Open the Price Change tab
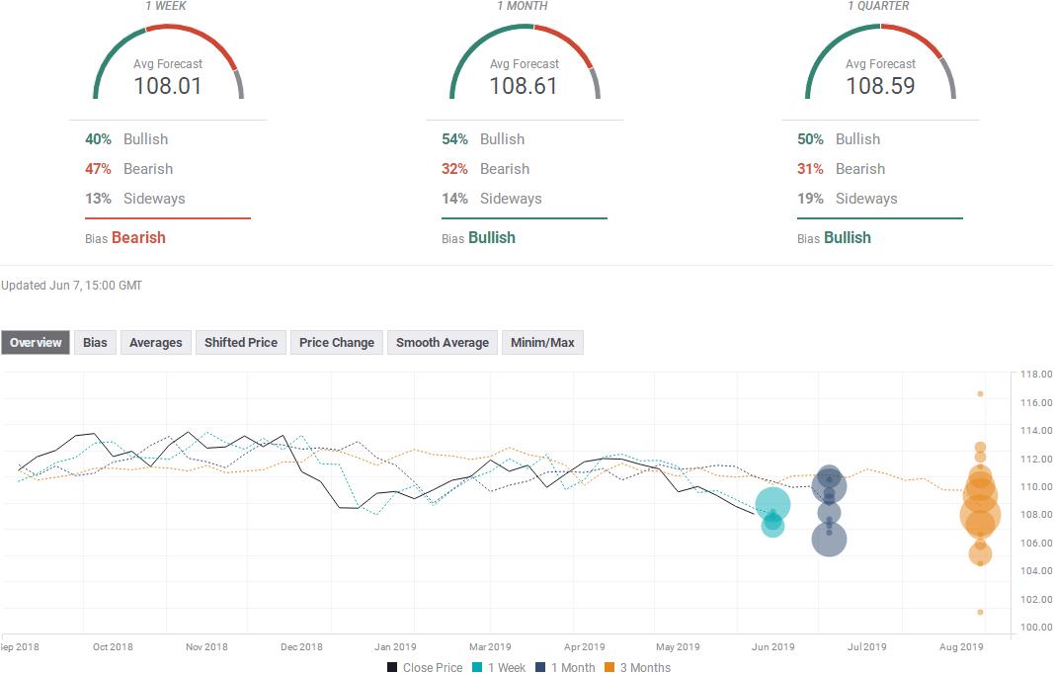This screenshot has height=674, width=1054. (336, 343)
